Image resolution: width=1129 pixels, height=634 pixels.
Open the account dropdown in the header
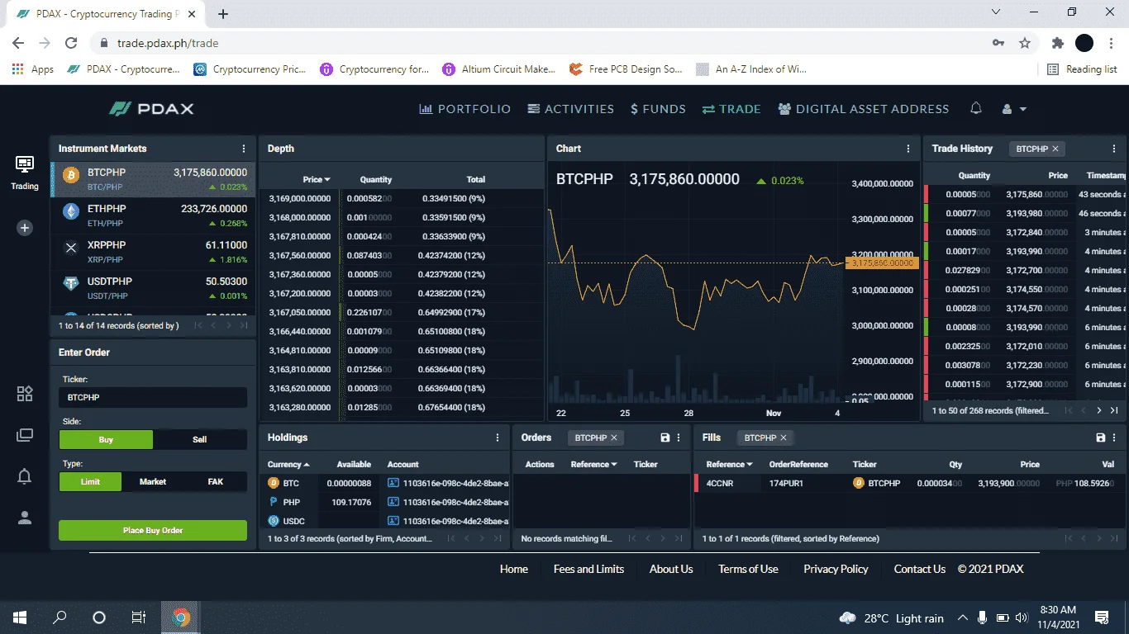[x=1014, y=109]
